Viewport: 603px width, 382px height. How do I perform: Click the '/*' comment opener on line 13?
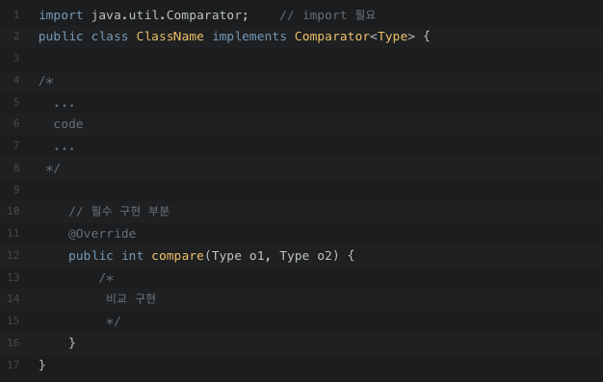(106, 278)
